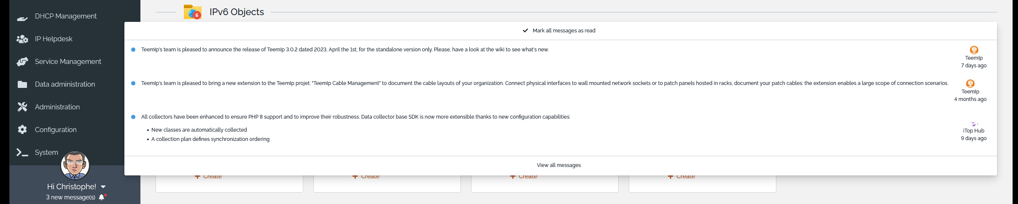Toggle unread dot on Cable Management message
The height and width of the screenshot is (204, 1018).
coord(133,83)
